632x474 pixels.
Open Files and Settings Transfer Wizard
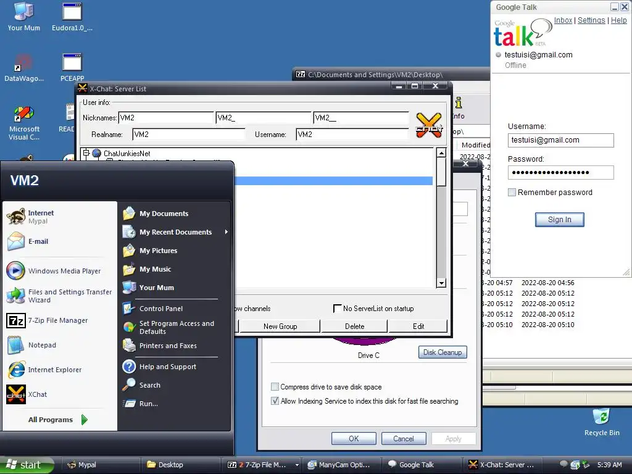point(59,296)
